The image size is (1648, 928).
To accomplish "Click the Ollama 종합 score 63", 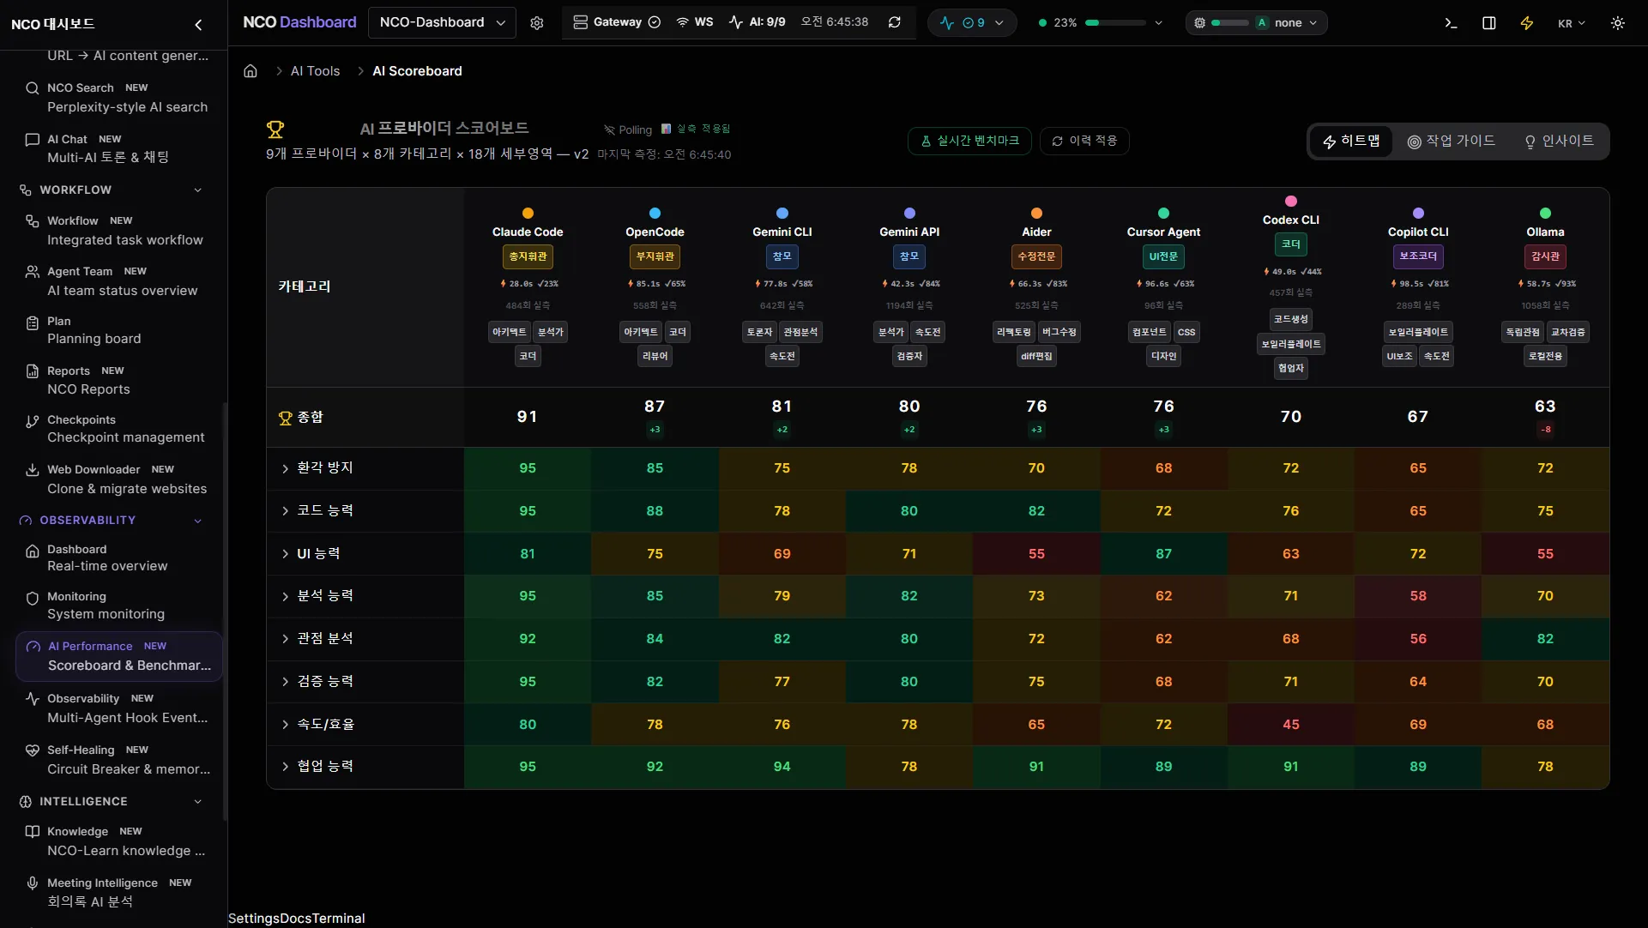I will [1545, 407].
